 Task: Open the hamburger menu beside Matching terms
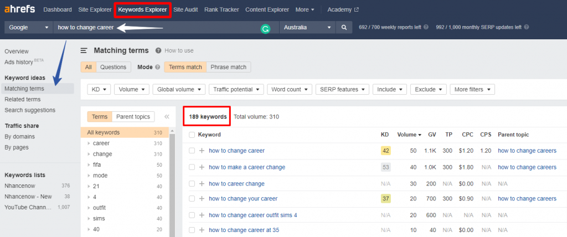pyautogui.click(x=84, y=50)
